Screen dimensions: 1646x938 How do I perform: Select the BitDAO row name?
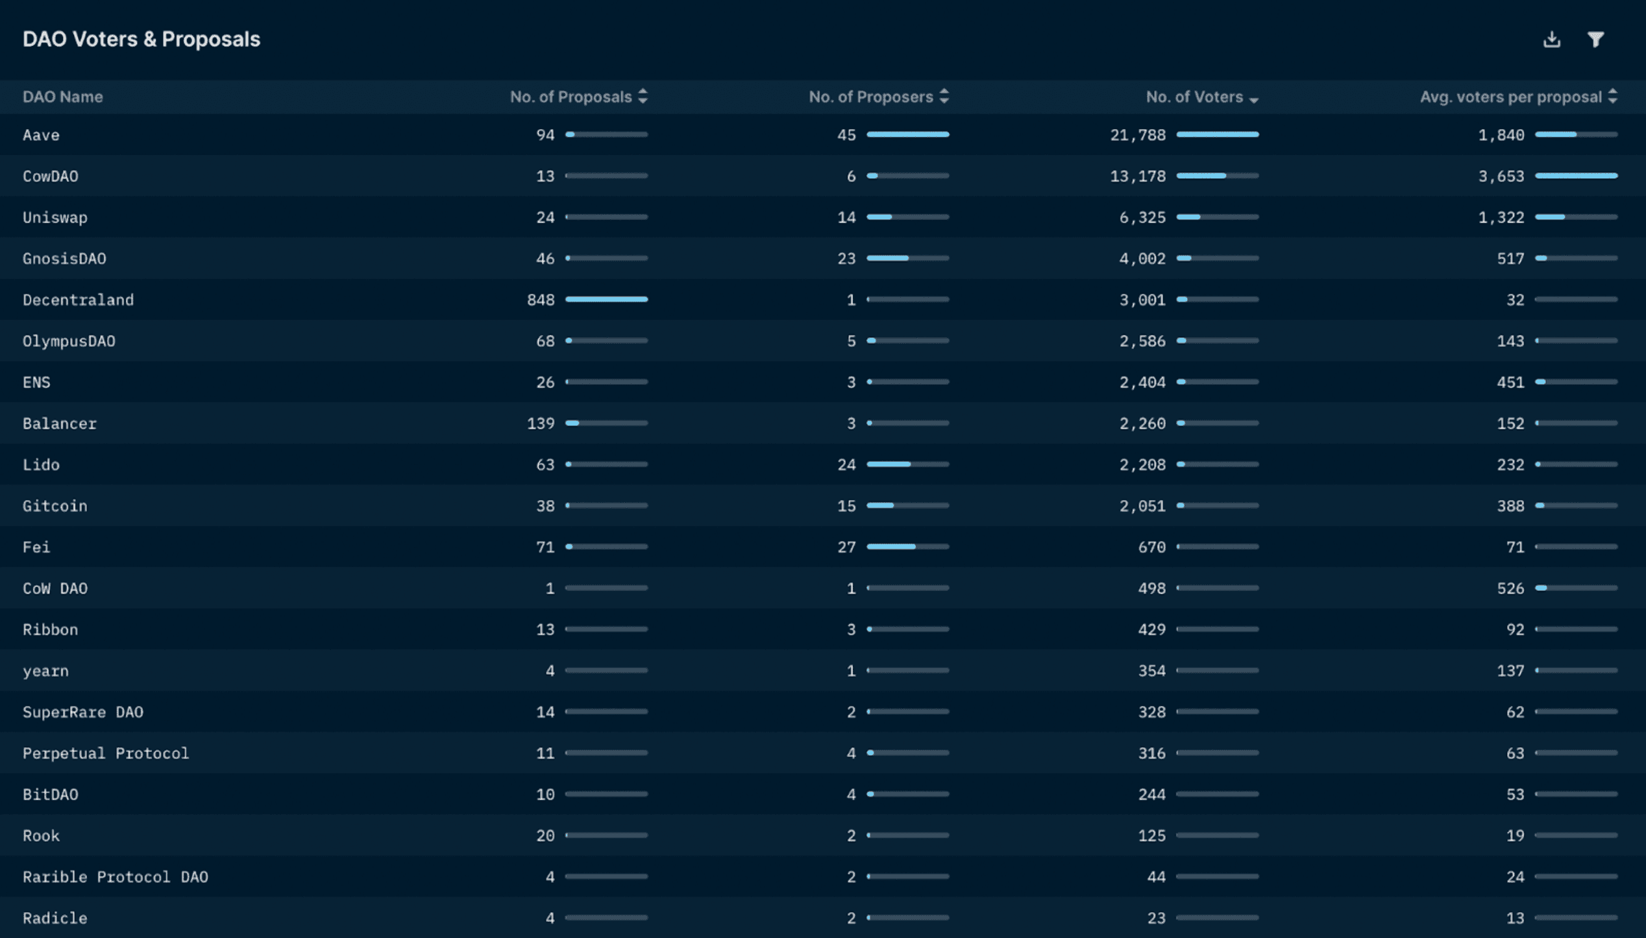point(51,795)
